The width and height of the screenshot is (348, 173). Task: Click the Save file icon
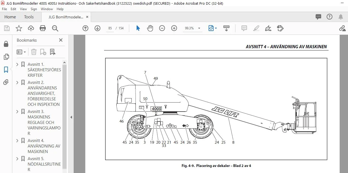pyautogui.click(x=7, y=28)
